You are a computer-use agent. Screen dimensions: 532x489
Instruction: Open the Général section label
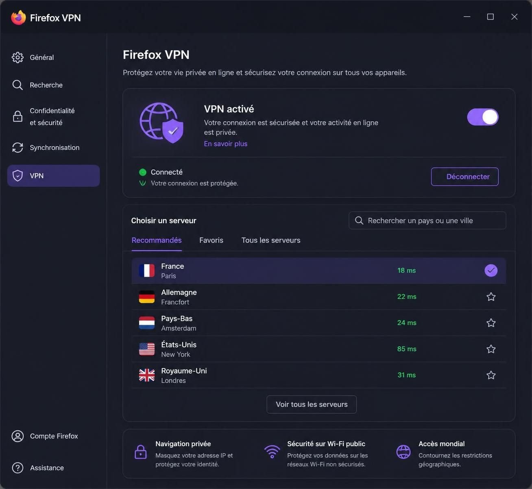42,57
